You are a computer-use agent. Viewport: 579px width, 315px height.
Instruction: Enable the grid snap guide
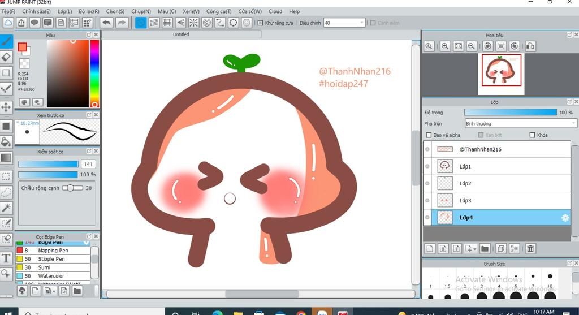(x=167, y=23)
